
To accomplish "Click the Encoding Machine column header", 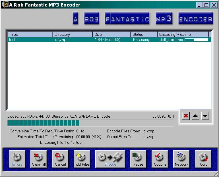I will (183, 34).
